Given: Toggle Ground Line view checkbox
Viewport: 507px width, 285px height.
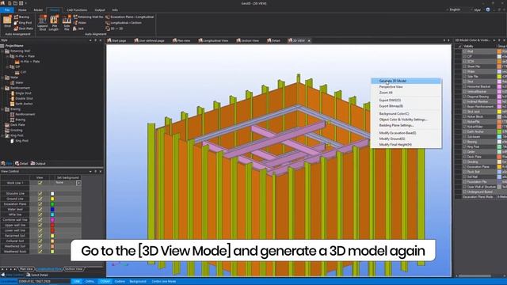Looking at the screenshot, I should pyautogui.click(x=40, y=199).
